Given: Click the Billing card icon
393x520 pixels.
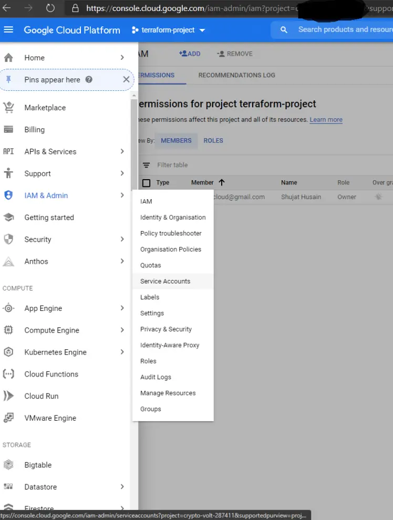Looking at the screenshot, I should click(8, 129).
